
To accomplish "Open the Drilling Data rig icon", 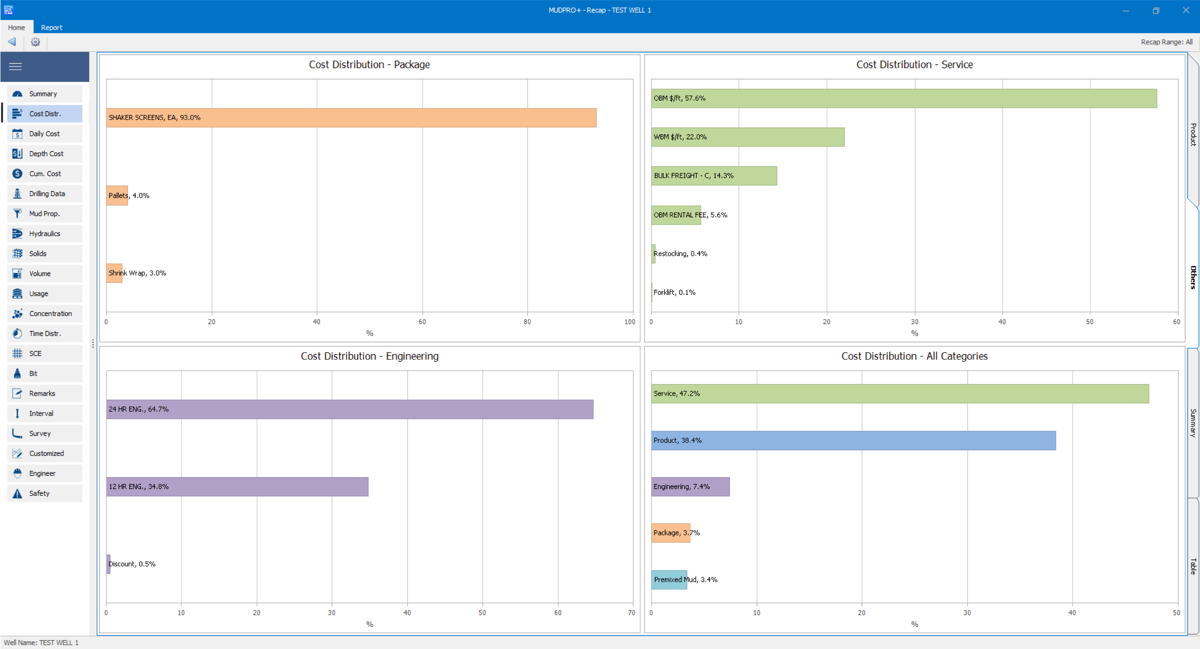I will (x=17, y=194).
